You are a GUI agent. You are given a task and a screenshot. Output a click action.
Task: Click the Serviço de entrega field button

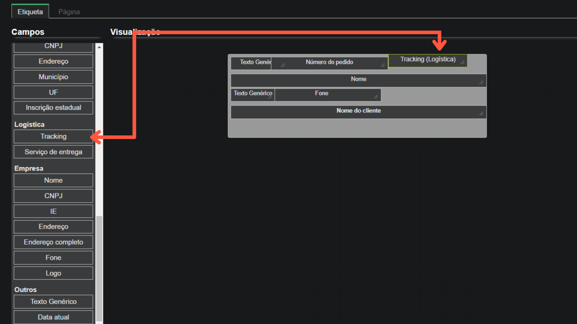(53, 152)
